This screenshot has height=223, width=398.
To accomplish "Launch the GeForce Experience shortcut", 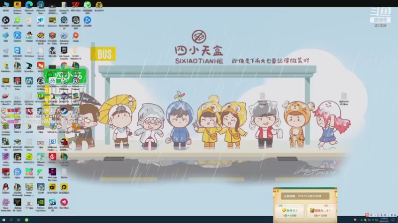I will 41,202.
